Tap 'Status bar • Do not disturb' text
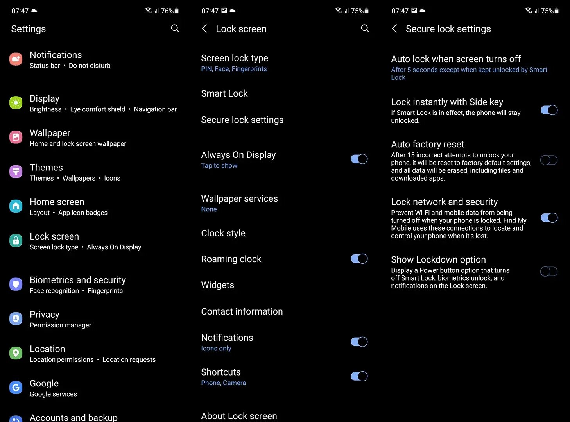The height and width of the screenshot is (422, 570). (70, 66)
